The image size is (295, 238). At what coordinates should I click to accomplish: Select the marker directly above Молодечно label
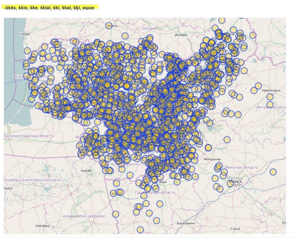coord(208,148)
